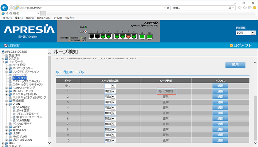Image resolution: width=258 pixels, height=147 pixels.
Task: Click the ログアウト logout icon
Action: tap(231, 46)
